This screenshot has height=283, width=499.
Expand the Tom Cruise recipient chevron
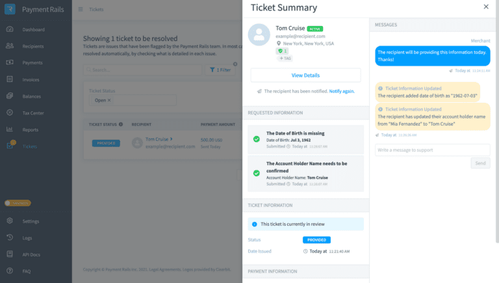[172, 139]
